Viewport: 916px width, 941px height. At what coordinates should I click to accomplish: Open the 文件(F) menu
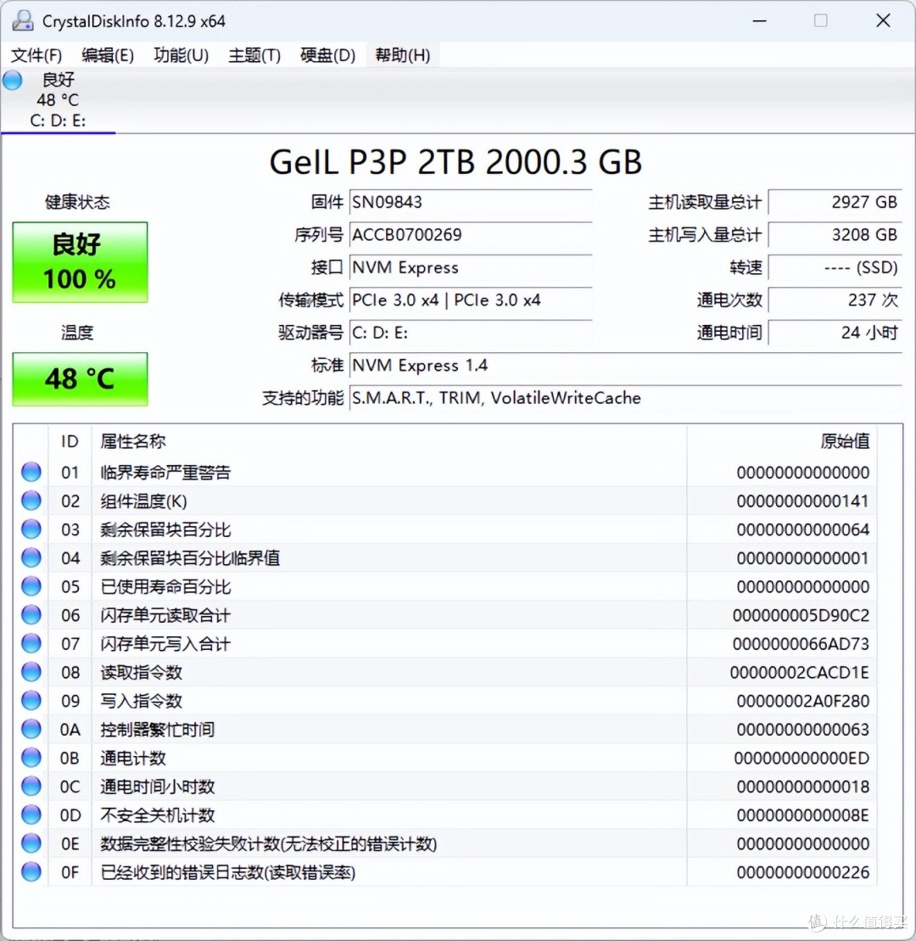click(36, 55)
